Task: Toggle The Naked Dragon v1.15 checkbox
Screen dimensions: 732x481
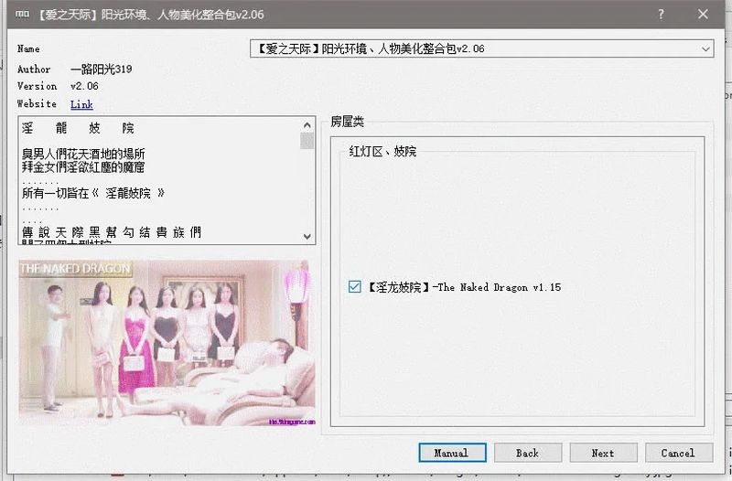Action: (355, 287)
